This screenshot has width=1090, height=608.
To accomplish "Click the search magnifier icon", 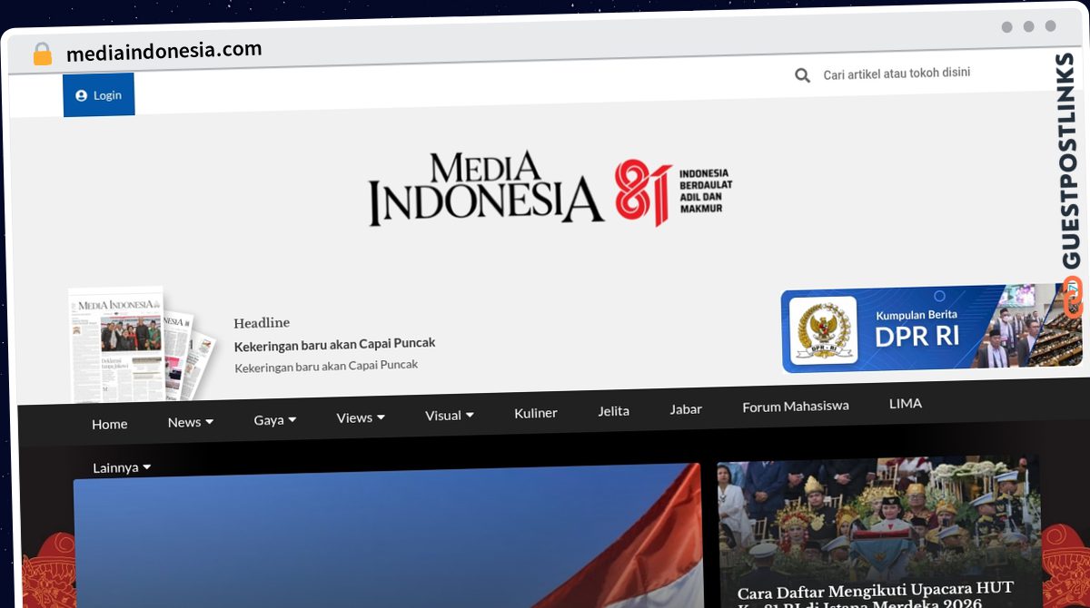I will tap(803, 75).
